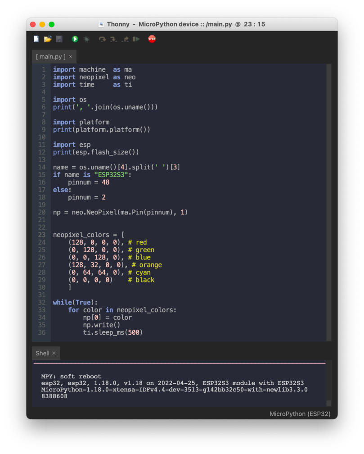Click 'MPY: soft reboot' in Shell

tap(71, 377)
